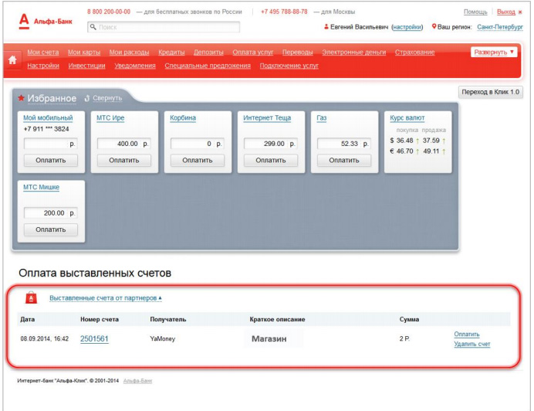
Task: Open Оплата услуг menu
Action: 252,53
